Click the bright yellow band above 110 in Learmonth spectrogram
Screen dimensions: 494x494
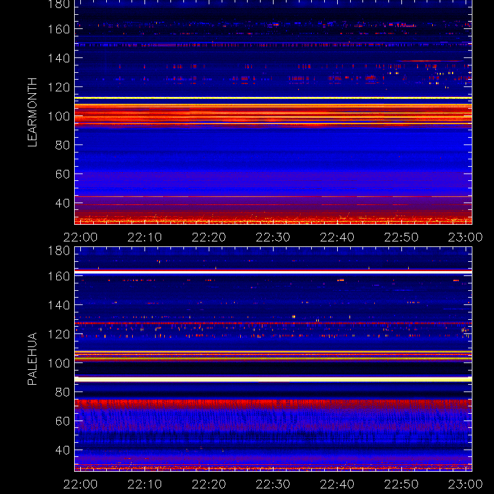[273, 98]
